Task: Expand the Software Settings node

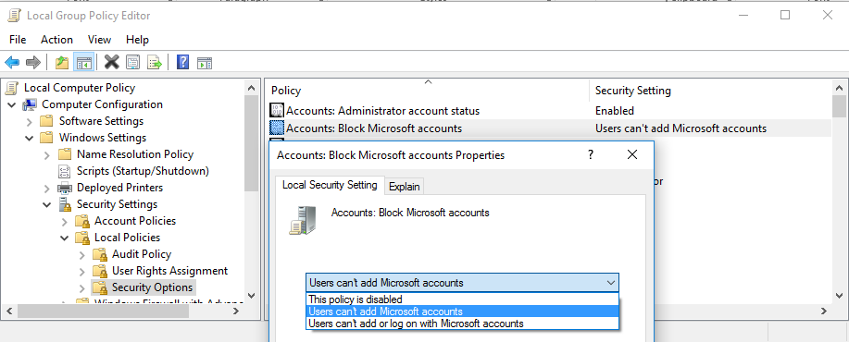Action: 30,122
